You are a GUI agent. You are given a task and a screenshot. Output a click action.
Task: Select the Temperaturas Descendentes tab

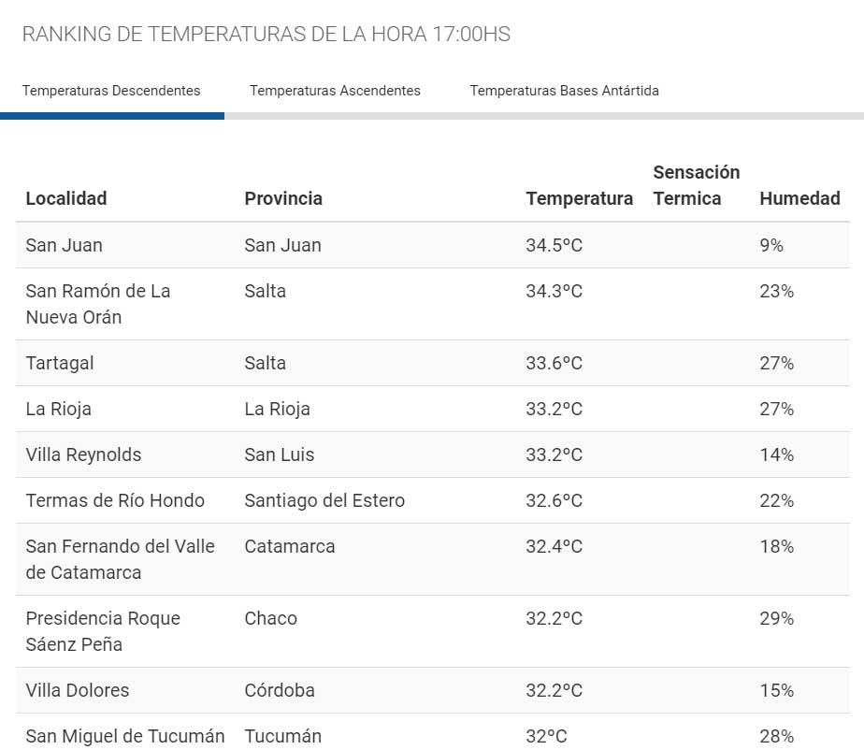coord(111,91)
